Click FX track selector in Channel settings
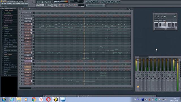 (x=175, y=17)
